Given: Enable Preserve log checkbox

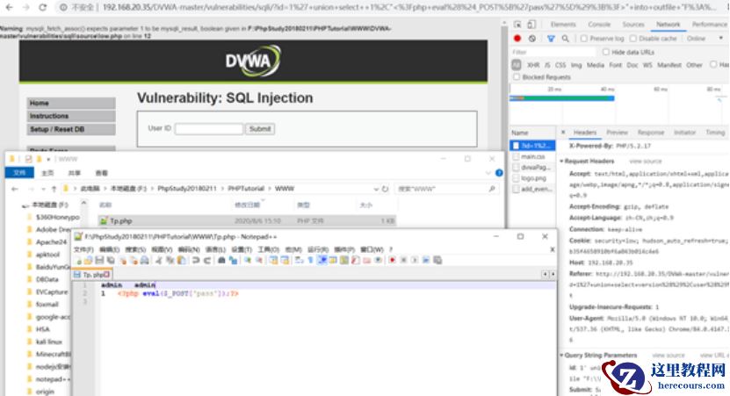Looking at the screenshot, I should point(584,39).
